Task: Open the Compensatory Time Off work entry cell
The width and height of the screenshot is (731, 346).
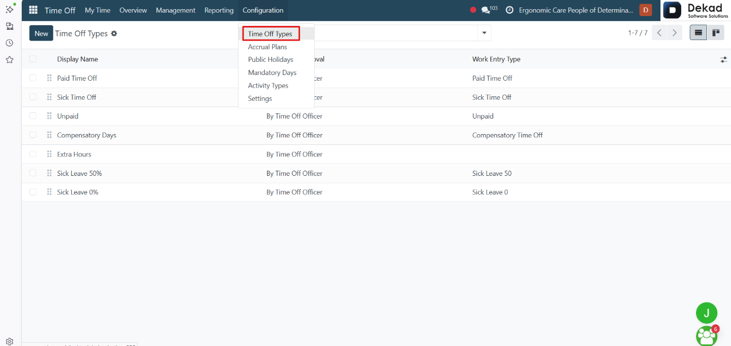Action: (x=507, y=135)
